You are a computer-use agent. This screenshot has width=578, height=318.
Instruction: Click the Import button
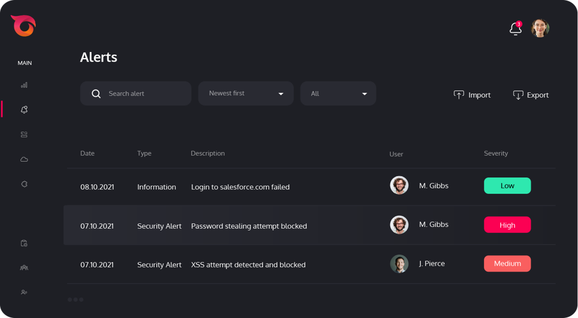(472, 95)
